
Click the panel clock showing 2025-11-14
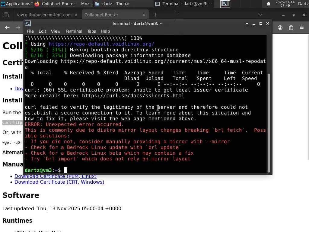click(x=285, y=4)
